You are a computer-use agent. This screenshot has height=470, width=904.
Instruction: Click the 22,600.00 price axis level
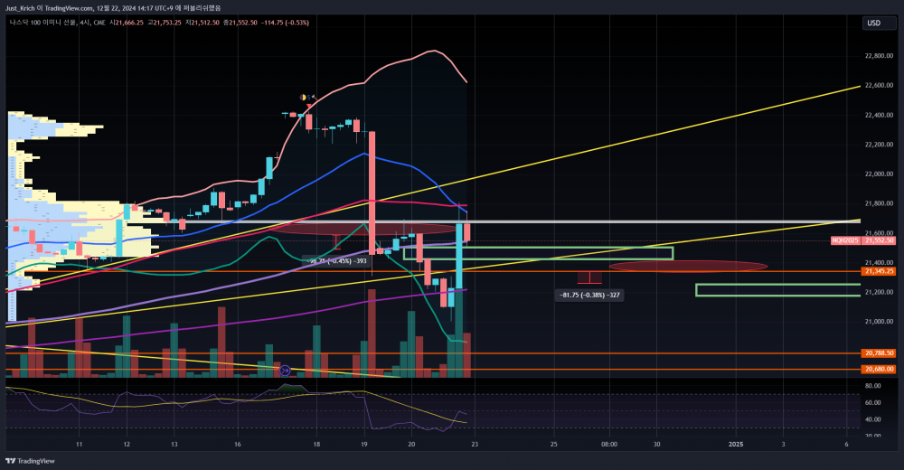[x=879, y=86]
